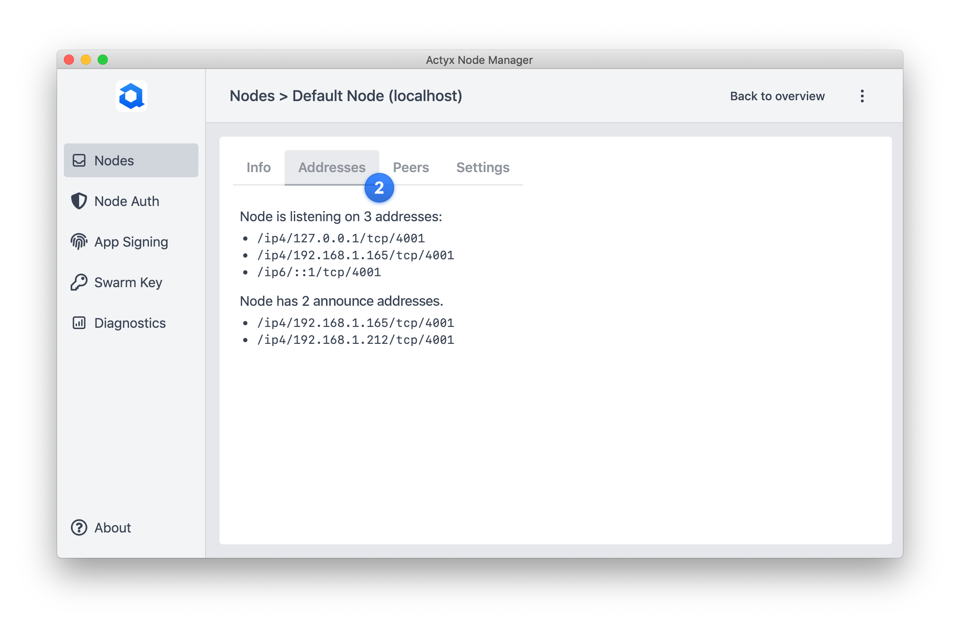The width and height of the screenshot is (960, 634).
Task: View the Settings tab
Action: 483,167
